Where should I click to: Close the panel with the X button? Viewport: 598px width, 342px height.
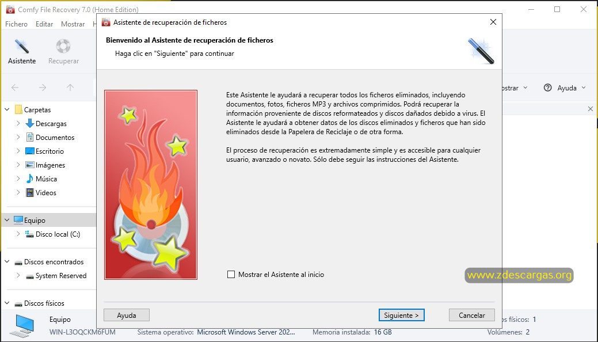point(591,109)
